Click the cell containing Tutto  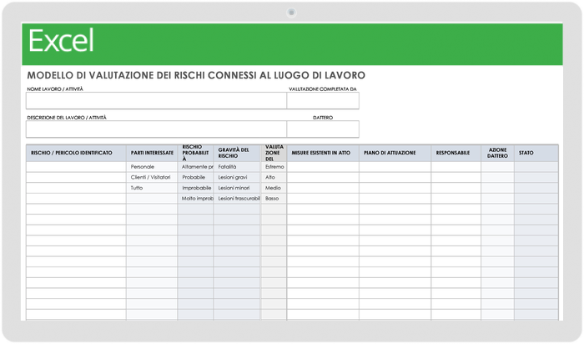coord(152,188)
